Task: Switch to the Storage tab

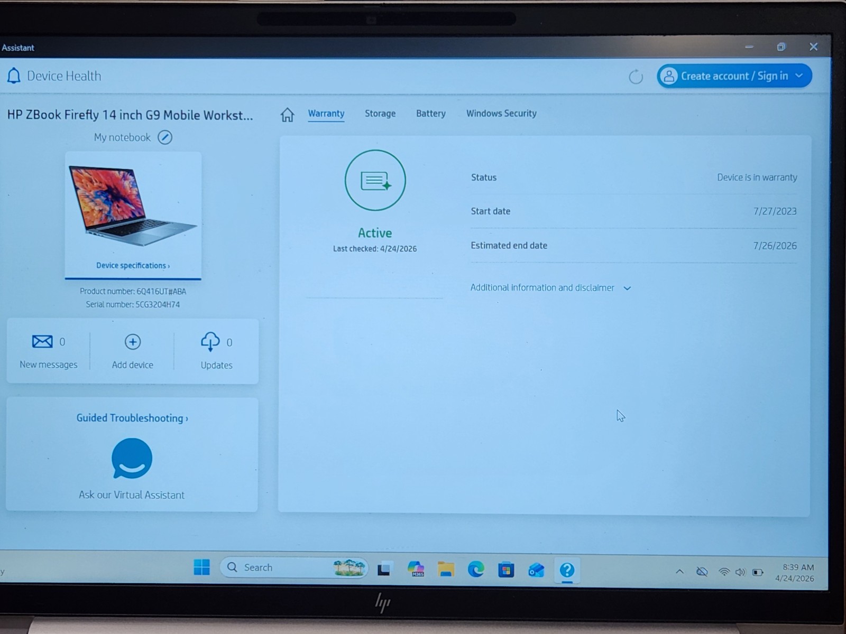Action: 380,114
